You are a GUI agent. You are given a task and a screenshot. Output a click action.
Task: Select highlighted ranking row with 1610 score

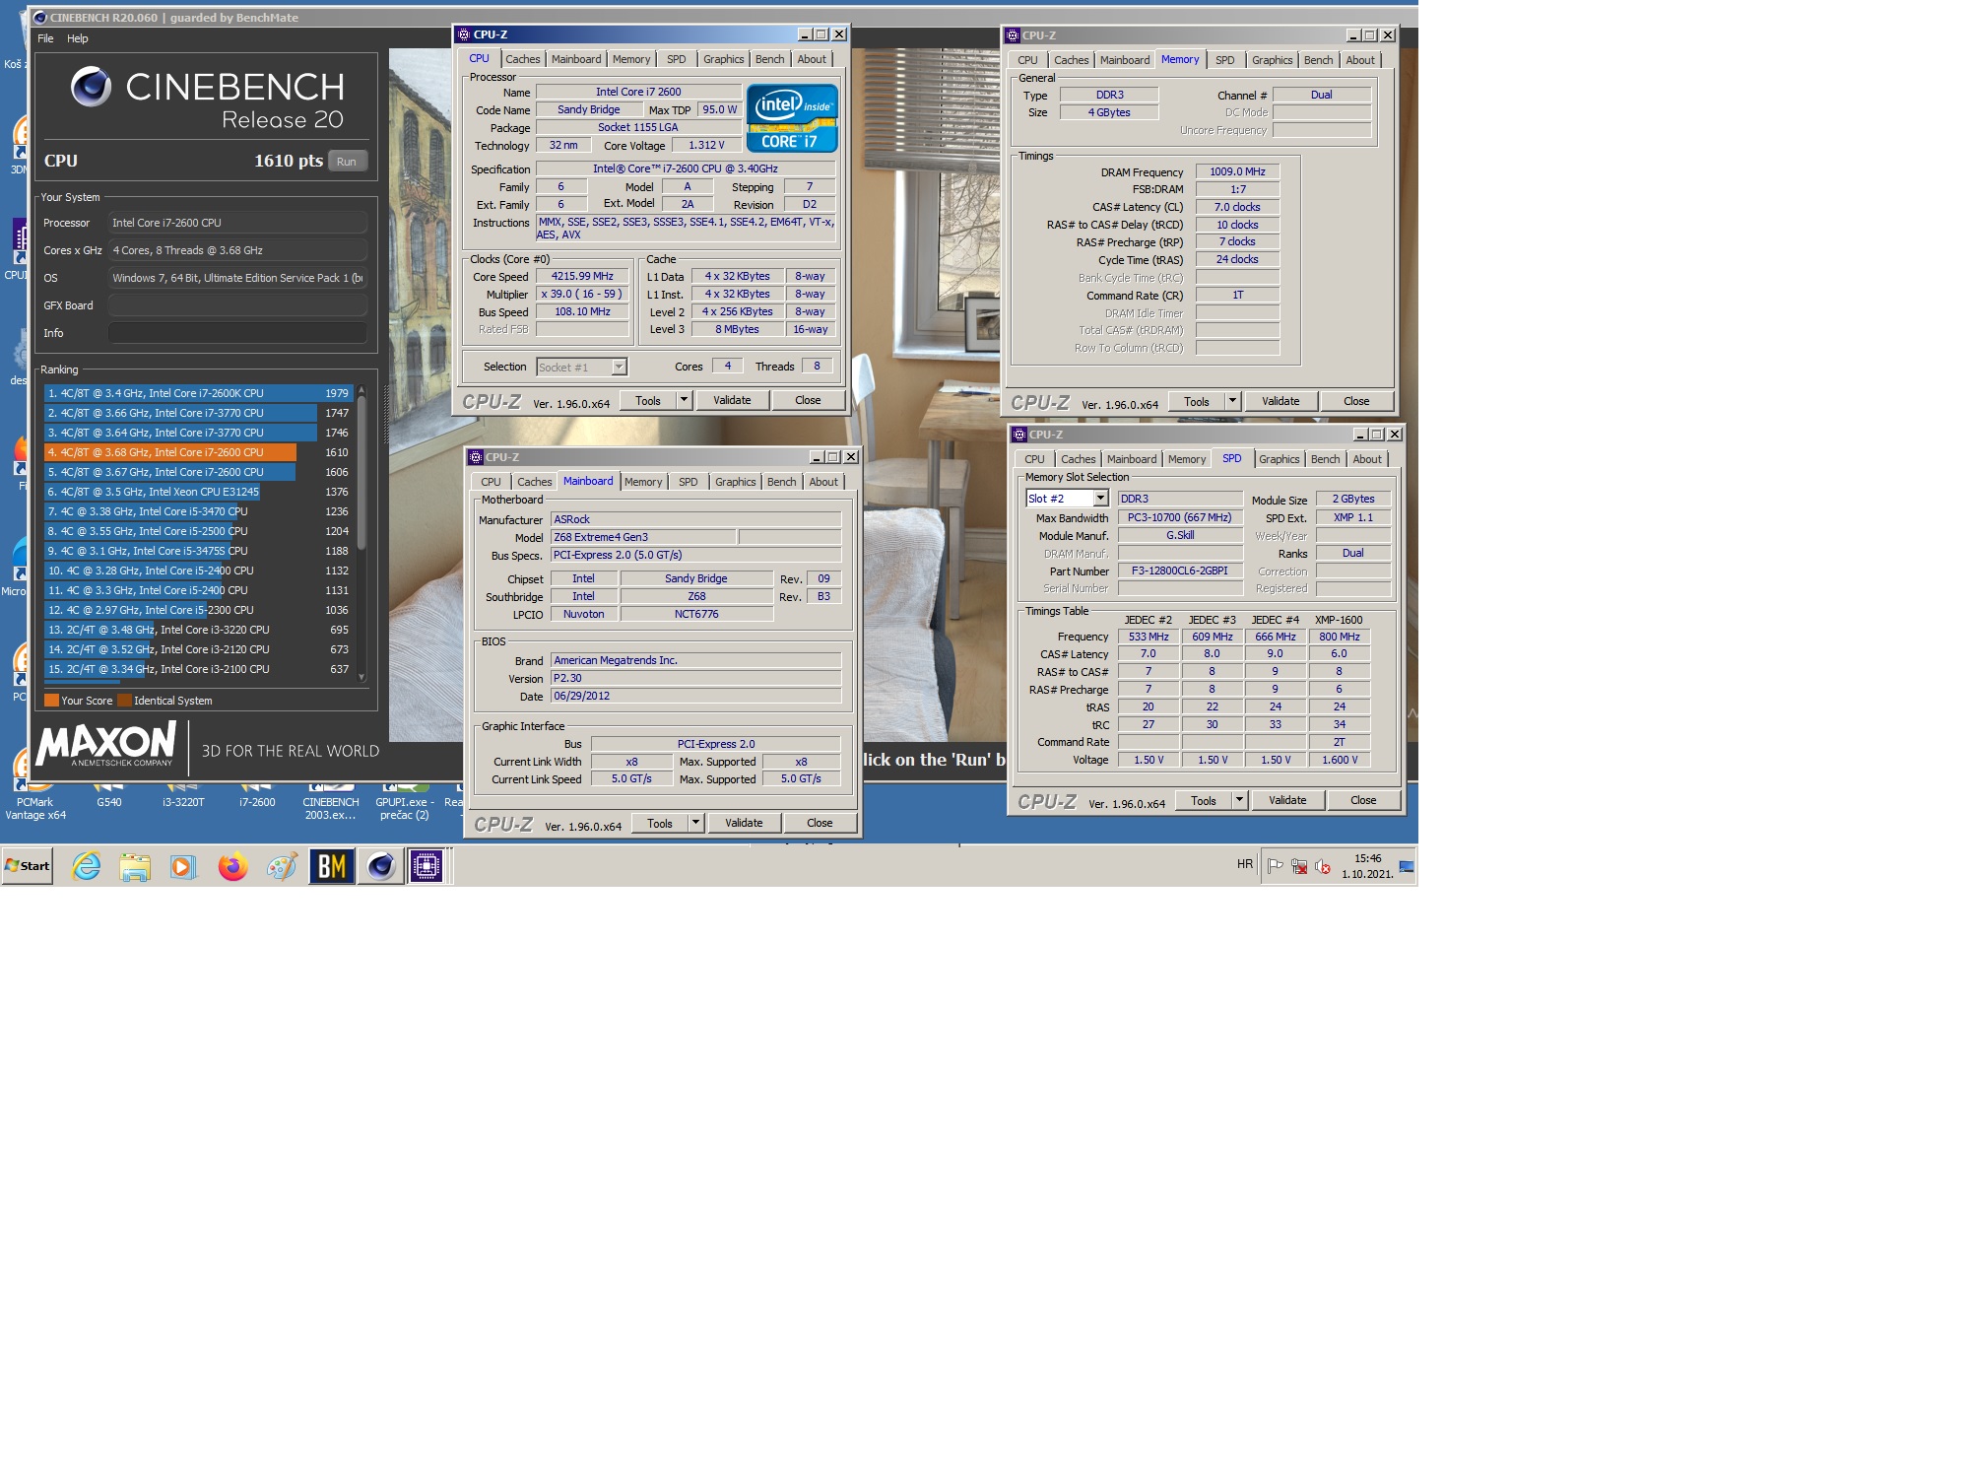pyautogui.click(x=198, y=452)
